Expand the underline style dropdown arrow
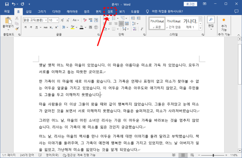Image resolution: width=242 pixels, height=158 pixels. [x=40, y=27]
